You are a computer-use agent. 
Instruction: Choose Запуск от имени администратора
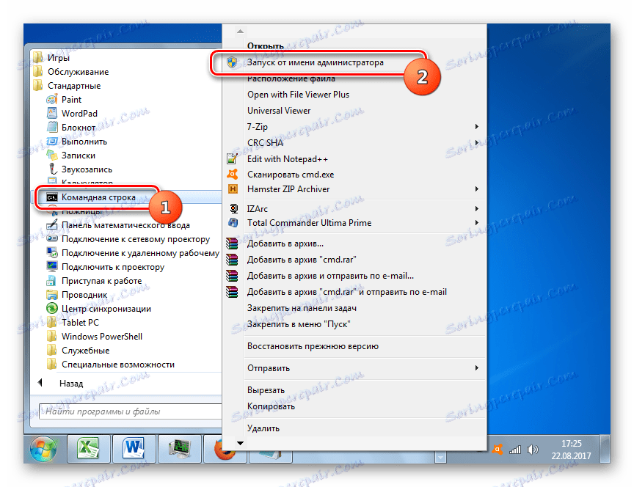(315, 62)
